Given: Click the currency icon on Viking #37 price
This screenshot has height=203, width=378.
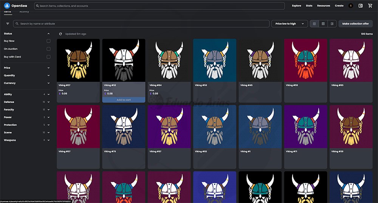Looking at the screenshot, I should [60, 93].
